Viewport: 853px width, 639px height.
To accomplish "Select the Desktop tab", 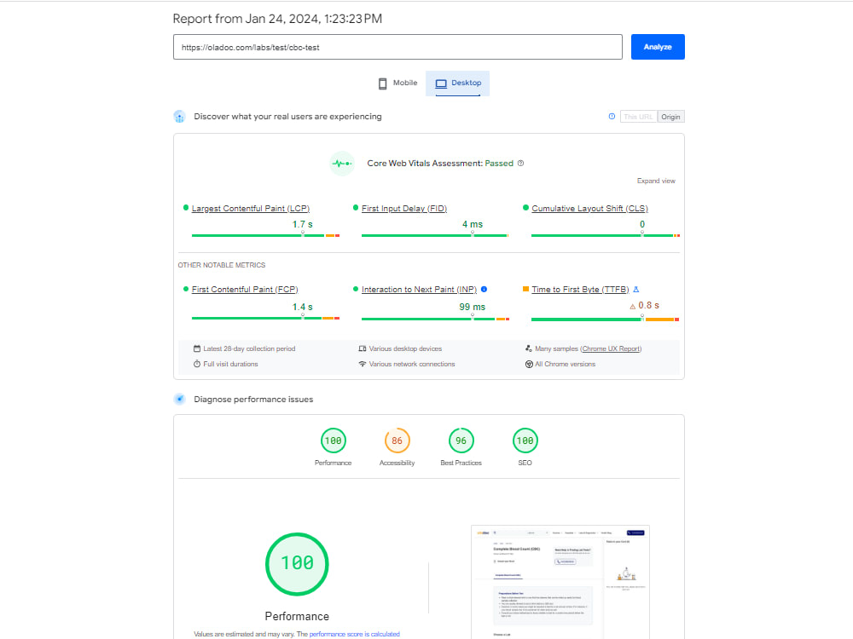I will tap(457, 83).
